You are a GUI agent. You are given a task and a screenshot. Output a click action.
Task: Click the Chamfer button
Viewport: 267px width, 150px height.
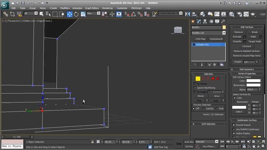[x=237, y=42]
